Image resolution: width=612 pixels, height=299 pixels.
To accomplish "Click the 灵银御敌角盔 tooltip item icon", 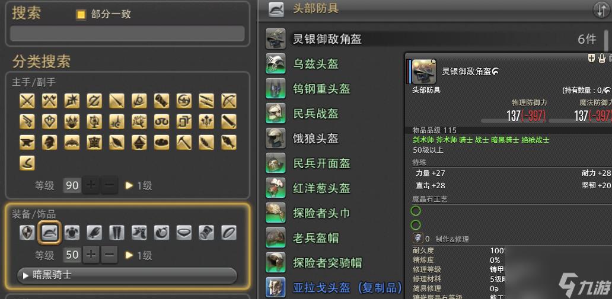I will pyautogui.click(x=424, y=71).
